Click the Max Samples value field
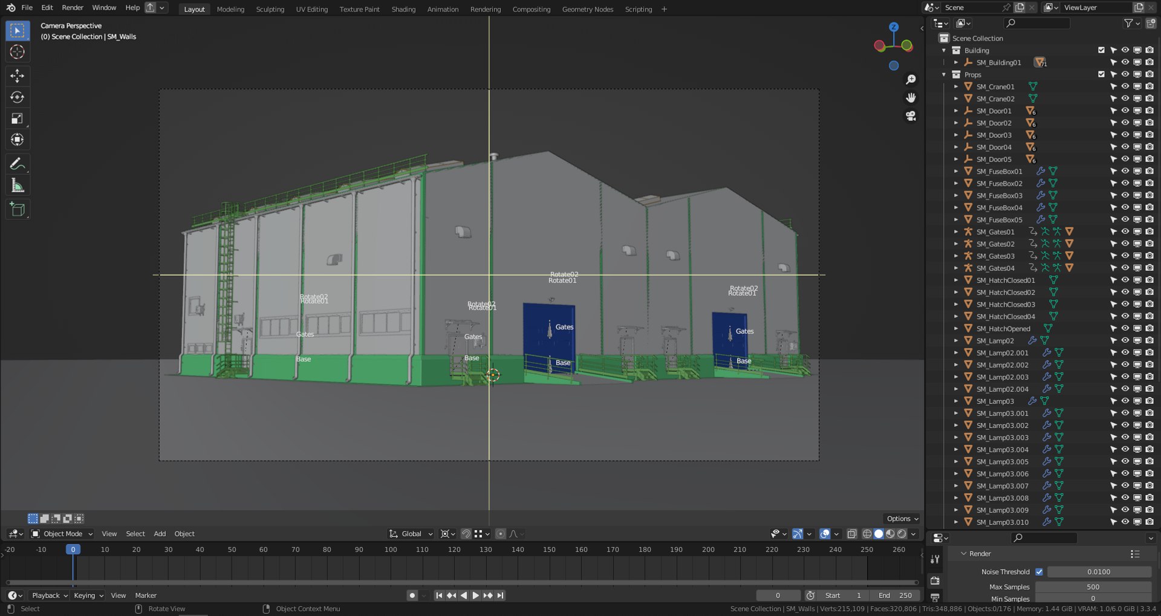 (1093, 587)
